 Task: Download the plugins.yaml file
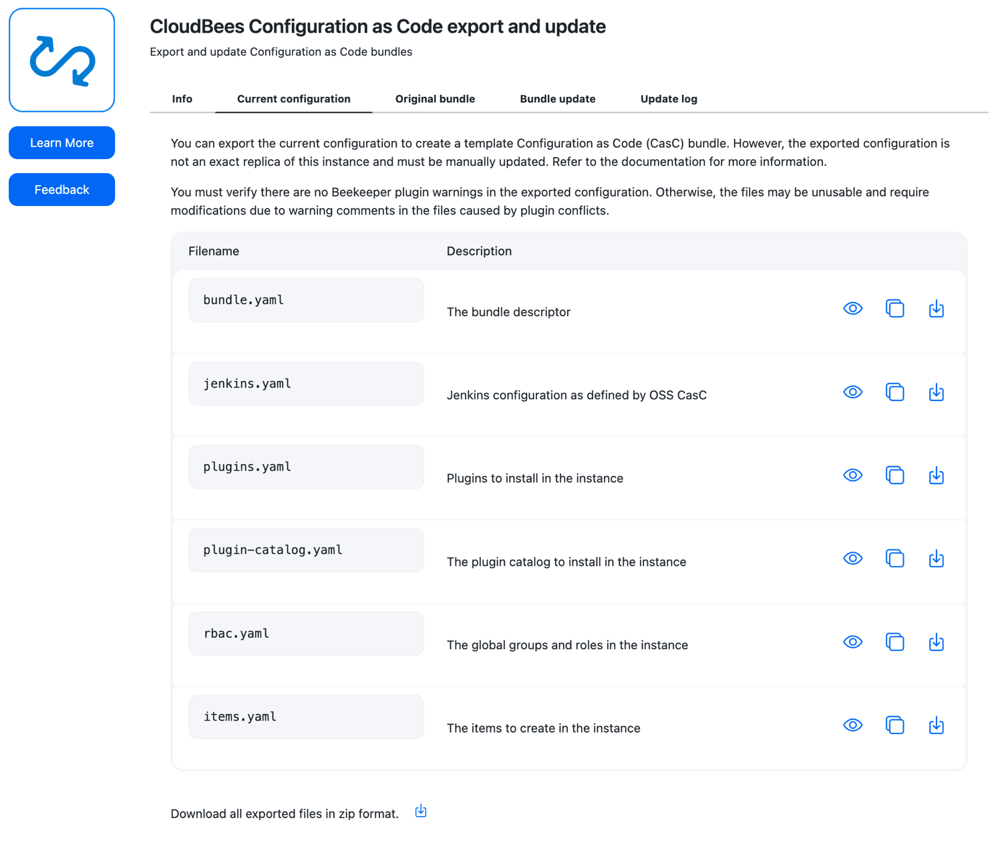pos(936,475)
